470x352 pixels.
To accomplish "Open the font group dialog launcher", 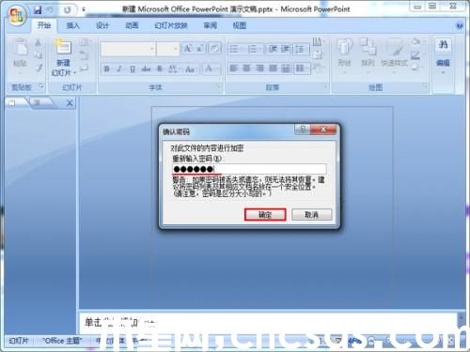I will (219, 86).
